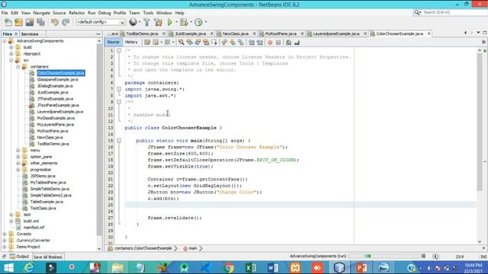Minimize the Files panel
This screenshot has height=274, width=488.
pyautogui.click(x=98, y=33)
